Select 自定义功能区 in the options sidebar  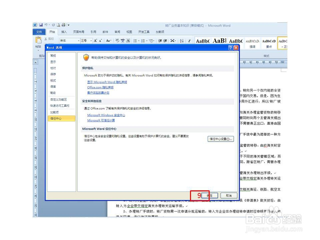(59, 99)
